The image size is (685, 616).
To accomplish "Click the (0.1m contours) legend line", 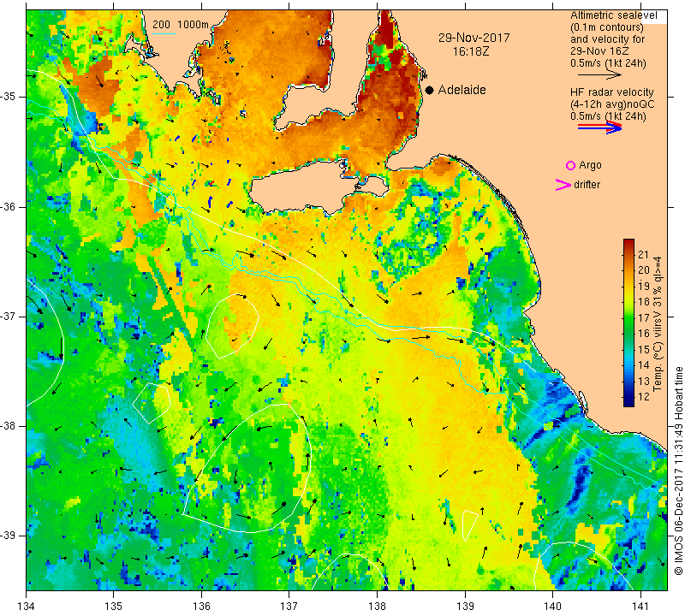I will [x=607, y=27].
